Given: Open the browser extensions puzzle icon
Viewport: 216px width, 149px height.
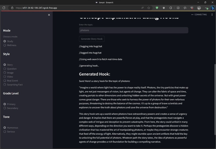Looking at the screenshot, I should 171,8.
